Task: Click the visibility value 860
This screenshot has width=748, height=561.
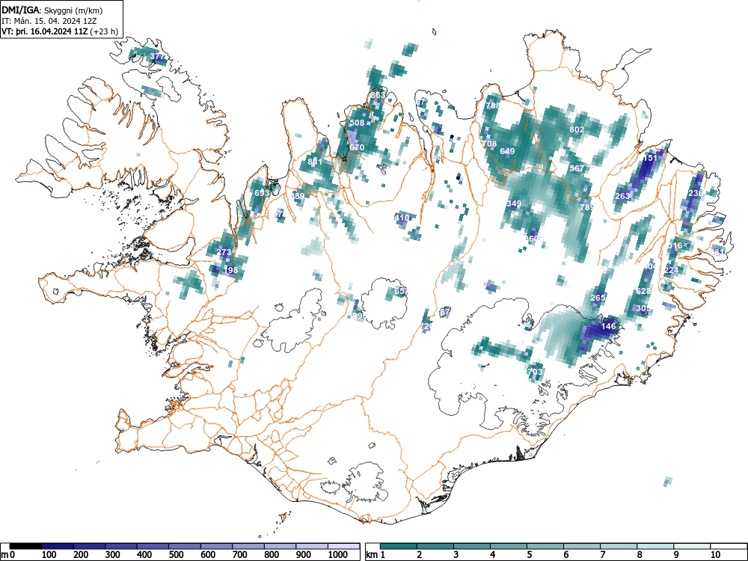Action: click(x=531, y=239)
